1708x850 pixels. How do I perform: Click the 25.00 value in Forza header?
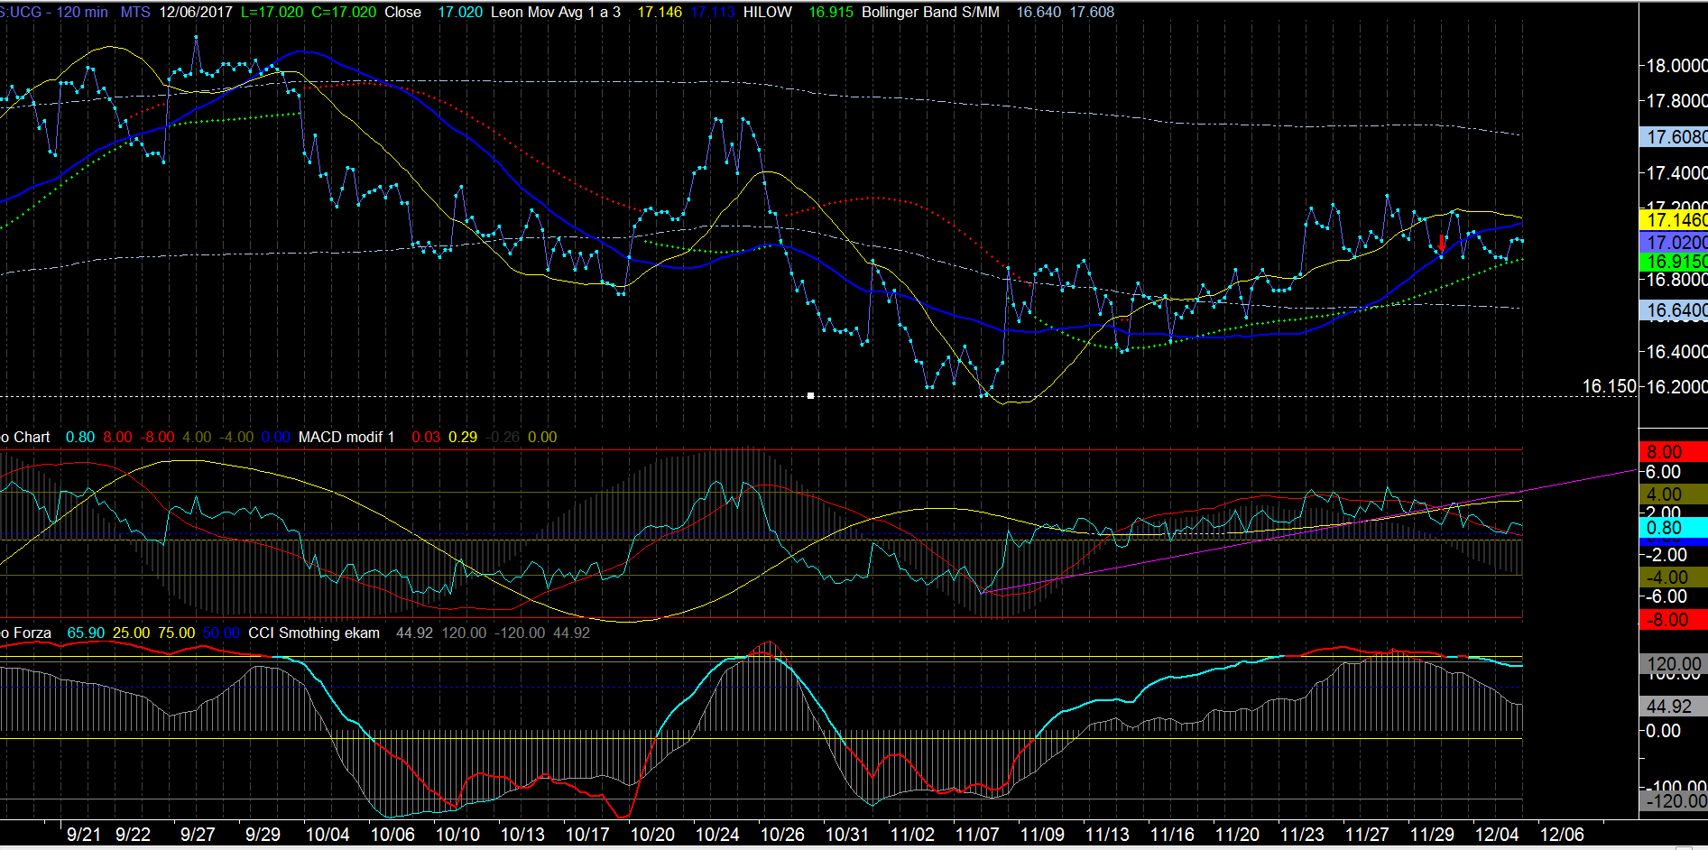pyautogui.click(x=132, y=633)
